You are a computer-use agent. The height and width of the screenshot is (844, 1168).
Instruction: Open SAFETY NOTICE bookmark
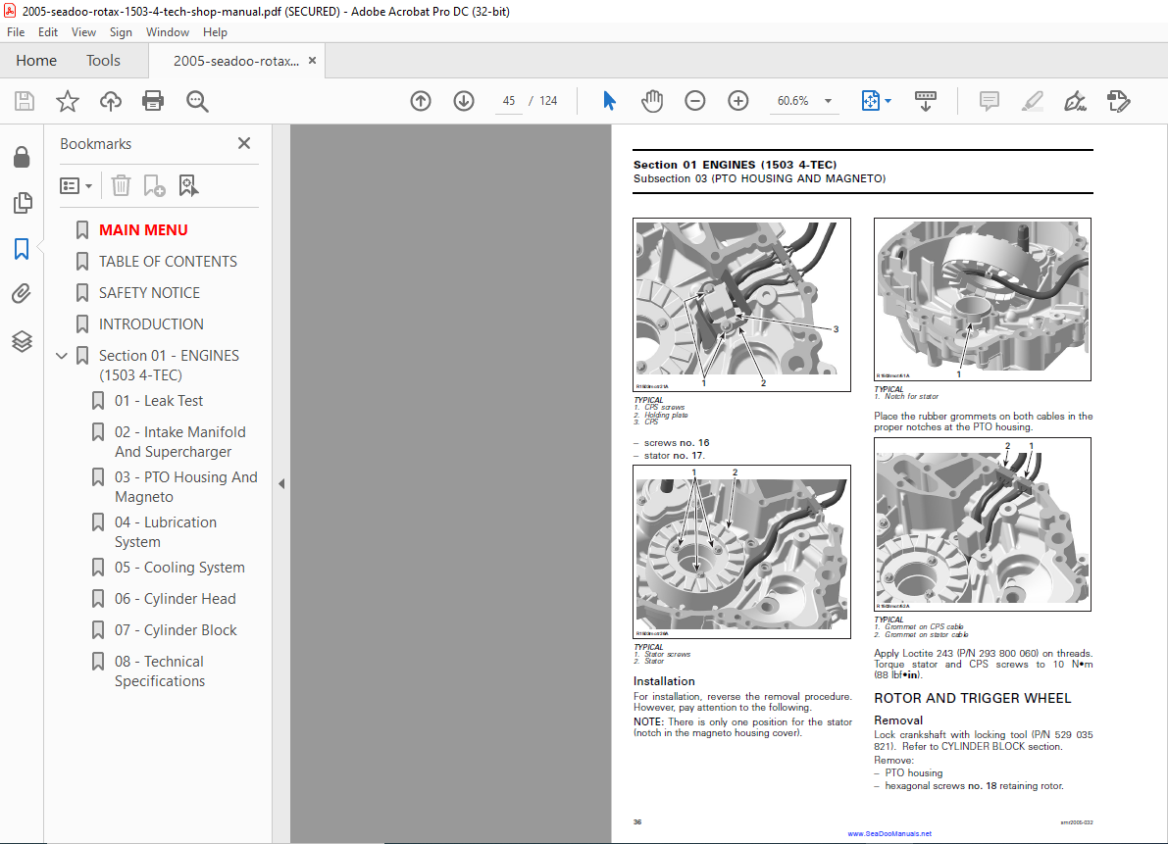point(149,292)
